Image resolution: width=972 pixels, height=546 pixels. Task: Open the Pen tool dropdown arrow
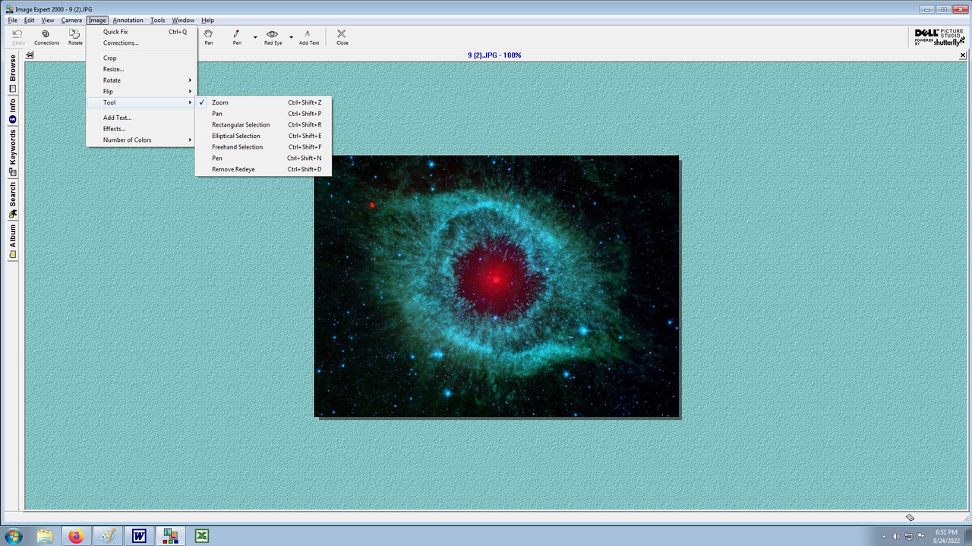tap(255, 37)
